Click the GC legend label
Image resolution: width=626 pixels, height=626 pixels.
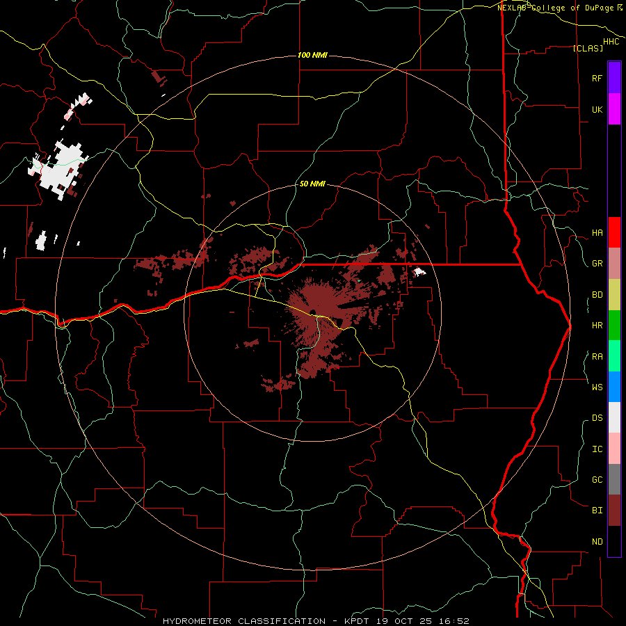click(597, 480)
